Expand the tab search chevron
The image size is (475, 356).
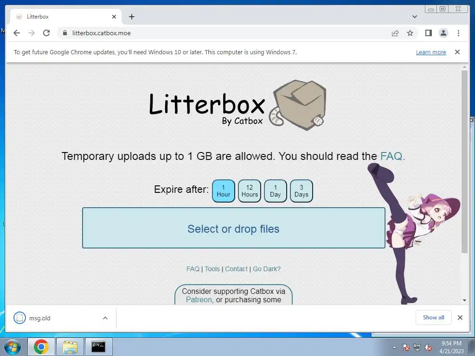click(415, 17)
